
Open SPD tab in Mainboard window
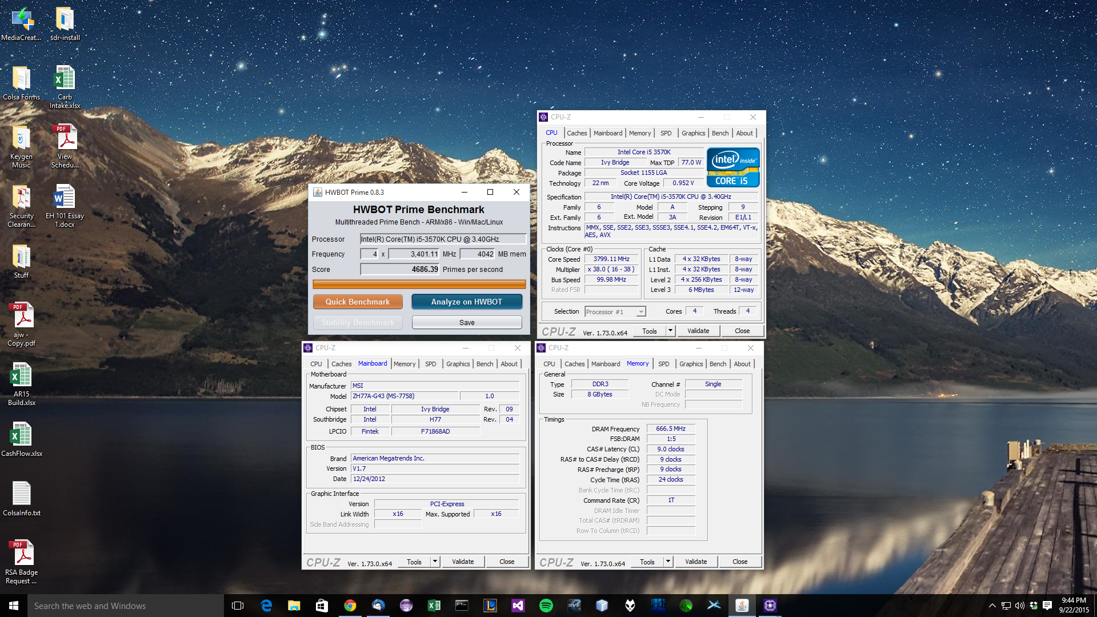tap(430, 364)
